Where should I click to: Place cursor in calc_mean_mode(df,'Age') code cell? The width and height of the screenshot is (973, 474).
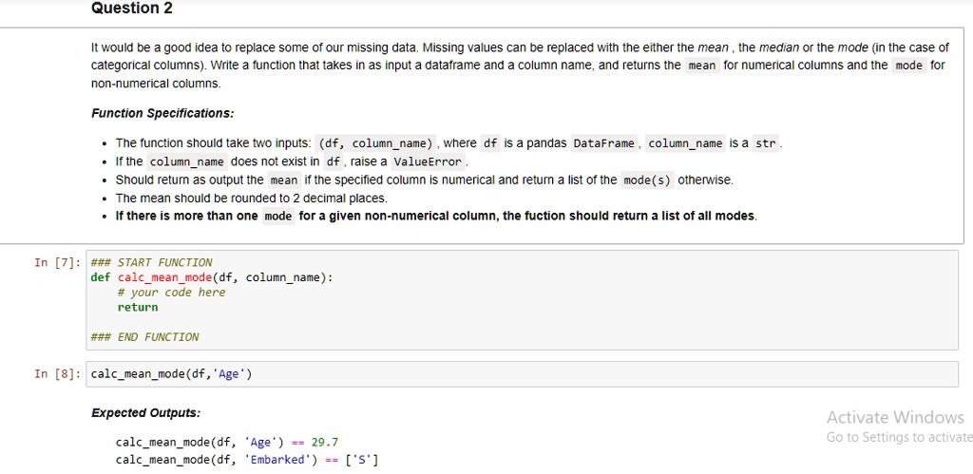coord(522,374)
